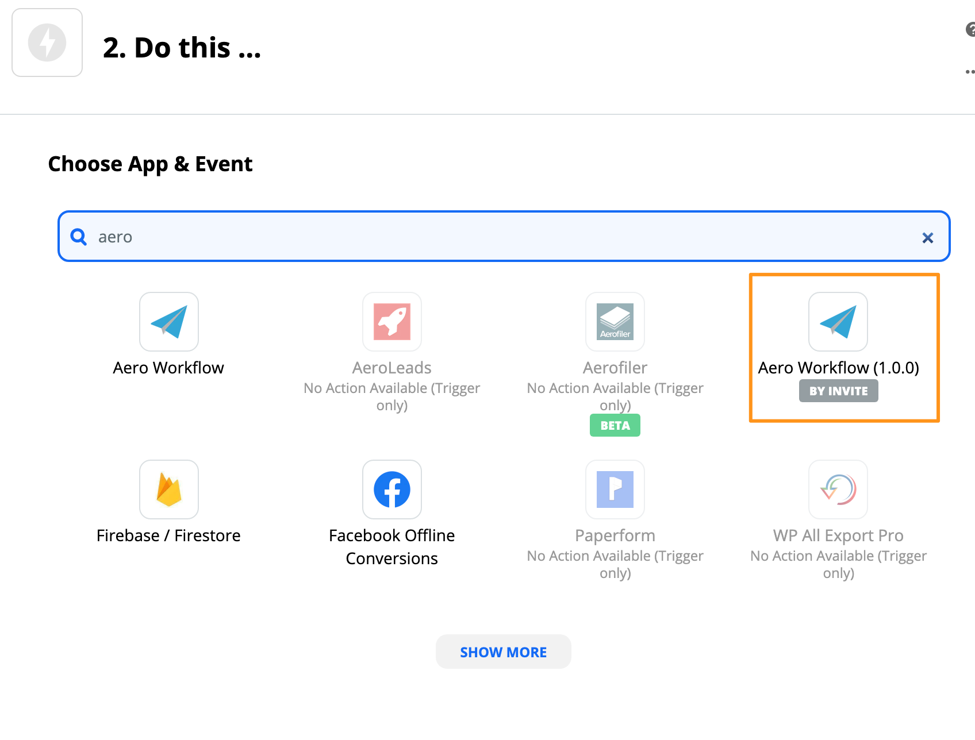Screen dimensions: 975x740
Task: Click the BY INVITE badge
Action: (838, 391)
